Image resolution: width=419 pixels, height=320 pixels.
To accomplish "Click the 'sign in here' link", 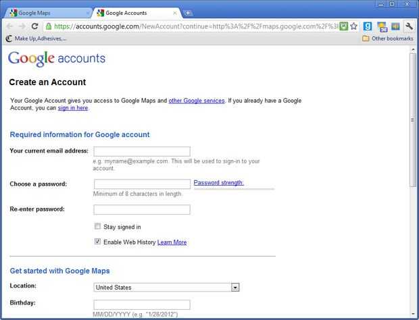I will tap(73, 108).
